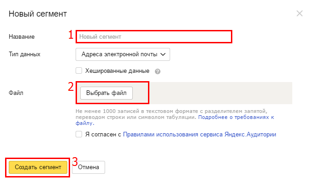Enable the Хешированные данные checkbox
This screenshot has width=313, height=183.
pos(79,71)
